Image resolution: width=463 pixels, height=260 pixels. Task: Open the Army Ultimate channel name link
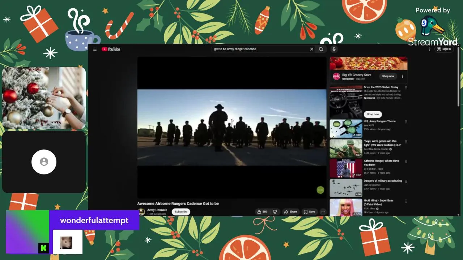(157, 210)
